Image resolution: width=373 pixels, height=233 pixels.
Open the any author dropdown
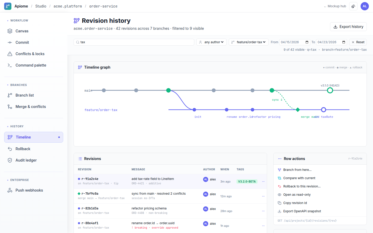[x=211, y=42]
